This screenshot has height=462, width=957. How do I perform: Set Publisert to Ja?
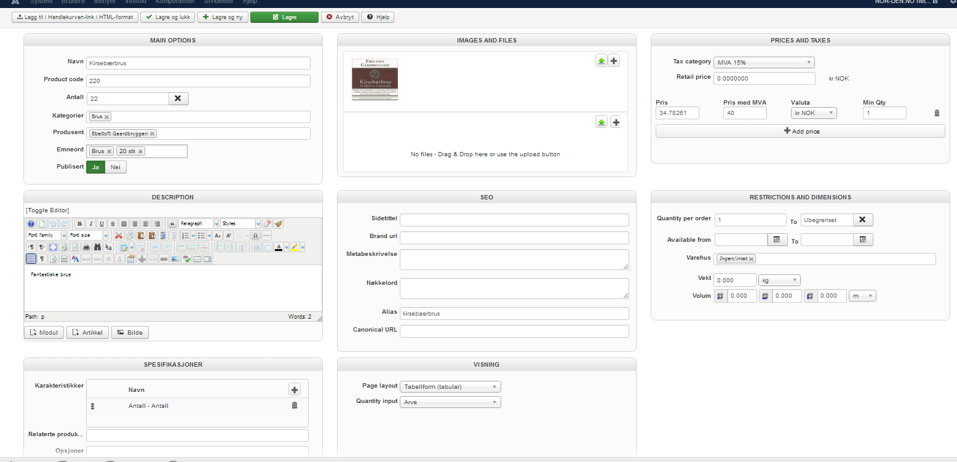point(95,167)
